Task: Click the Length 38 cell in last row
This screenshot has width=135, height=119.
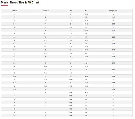Action: point(113,115)
